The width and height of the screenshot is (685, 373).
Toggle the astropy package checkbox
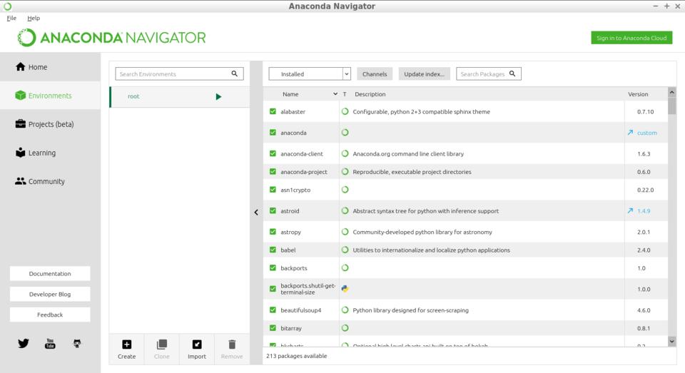point(273,232)
